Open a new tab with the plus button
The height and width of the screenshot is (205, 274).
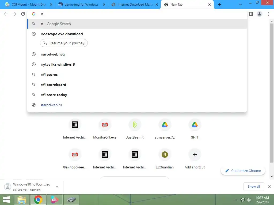tap(220, 5)
